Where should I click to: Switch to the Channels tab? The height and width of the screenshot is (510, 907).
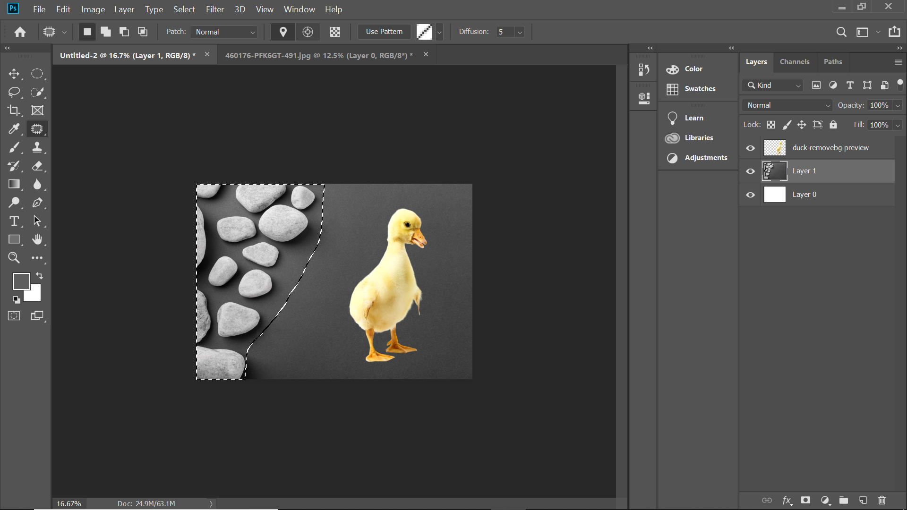pos(794,62)
